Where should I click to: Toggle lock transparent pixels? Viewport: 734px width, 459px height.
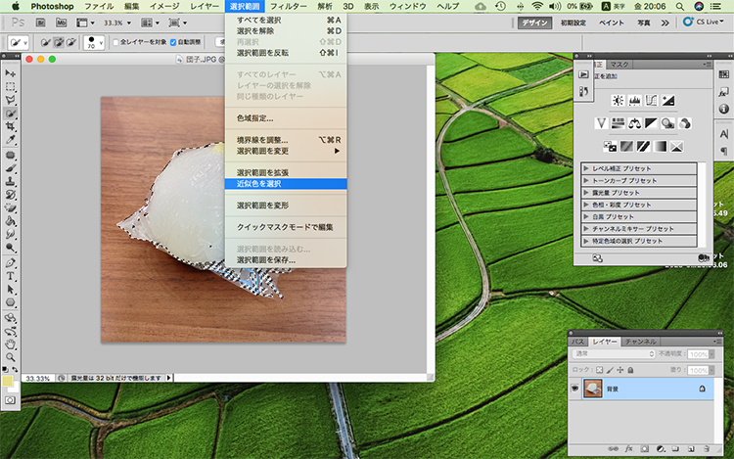pos(600,370)
